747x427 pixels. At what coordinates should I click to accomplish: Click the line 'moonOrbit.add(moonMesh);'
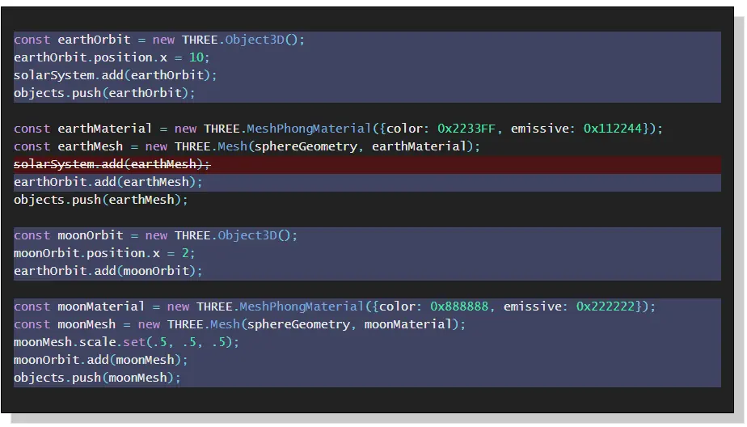(x=101, y=360)
